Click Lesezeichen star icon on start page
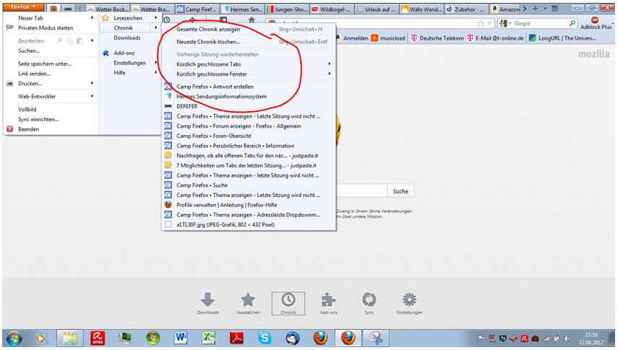Image resolution: width=618 pixels, height=350 pixels. click(x=248, y=303)
